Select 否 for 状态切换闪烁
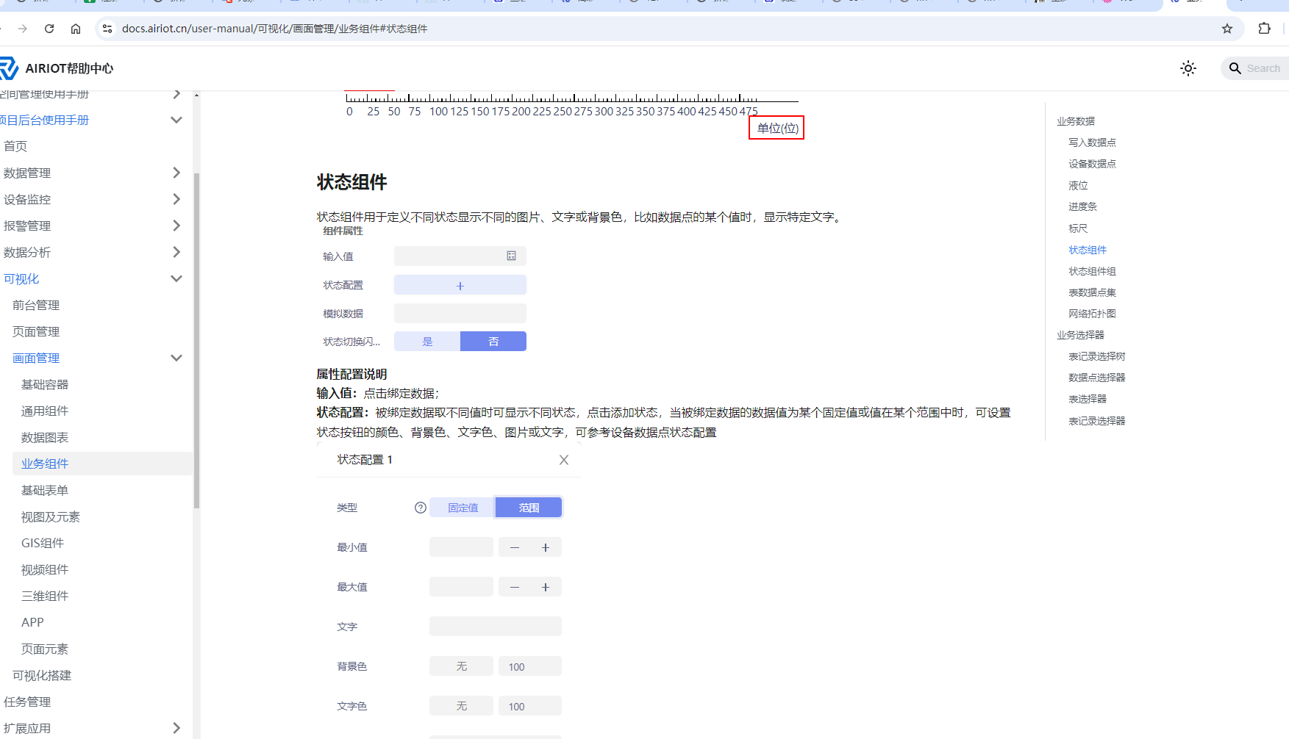Image resolution: width=1289 pixels, height=739 pixels. (493, 342)
